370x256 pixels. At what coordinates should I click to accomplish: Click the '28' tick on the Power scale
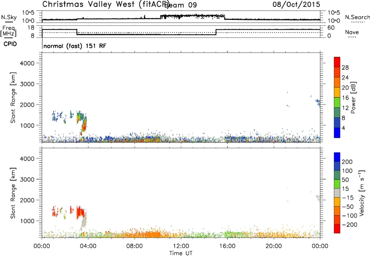click(x=345, y=67)
